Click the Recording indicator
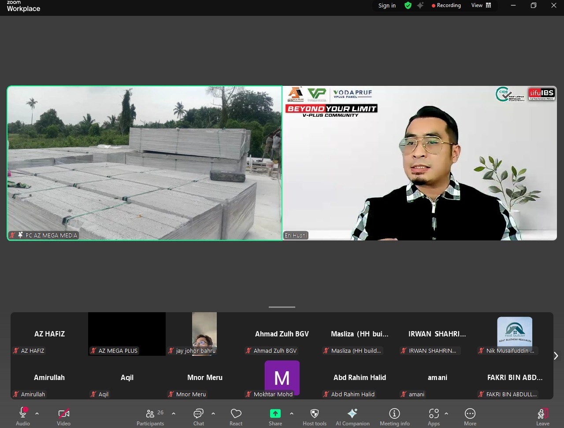Screen dimensions: 564x428 [446, 5]
